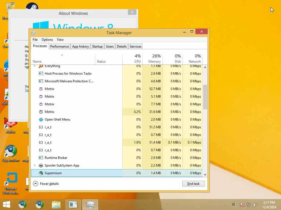Screen dimensions: 281x210
Task: Sort by the CPU column header
Action: [133, 59]
